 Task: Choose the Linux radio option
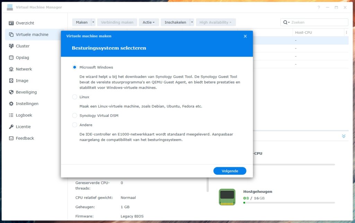click(x=75, y=97)
